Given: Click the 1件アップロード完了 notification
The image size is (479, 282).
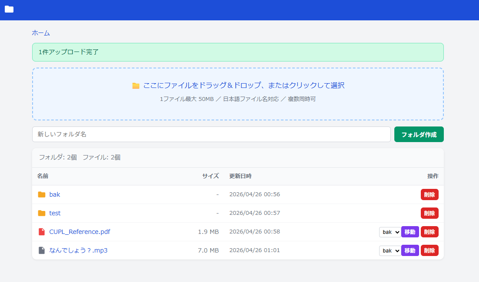Looking at the screenshot, I should click(238, 52).
